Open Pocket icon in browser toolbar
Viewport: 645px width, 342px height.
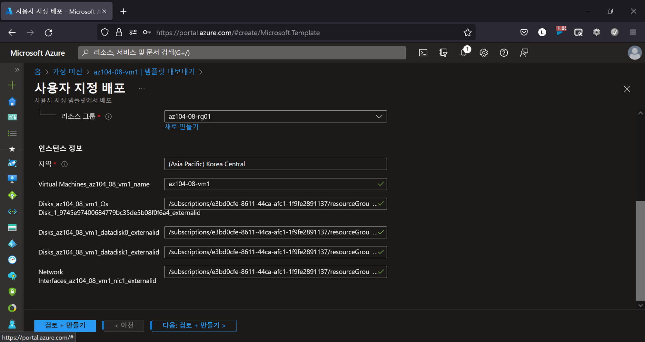(524, 32)
